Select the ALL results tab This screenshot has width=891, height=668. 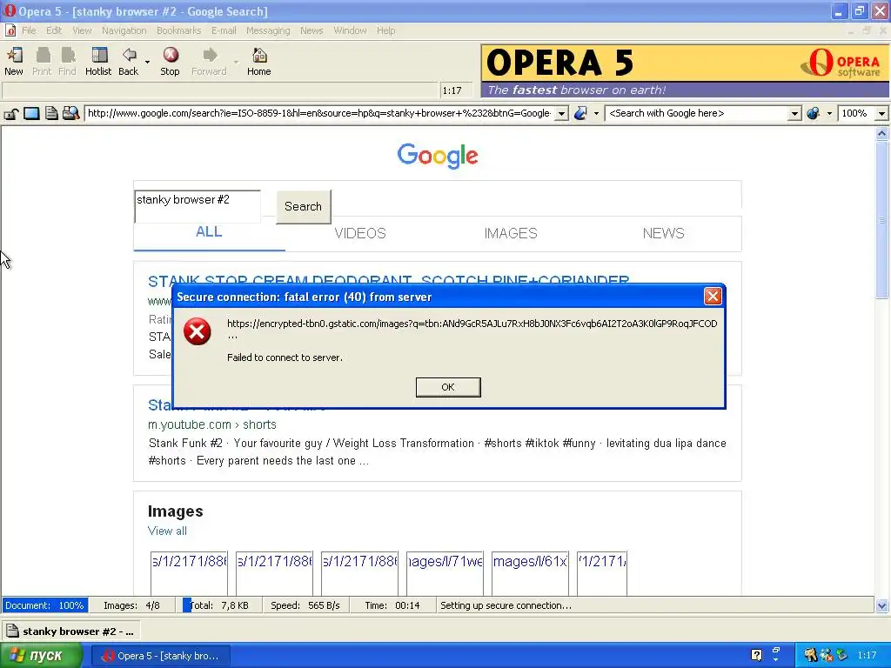pyautogui.click(x=209, y=231)
